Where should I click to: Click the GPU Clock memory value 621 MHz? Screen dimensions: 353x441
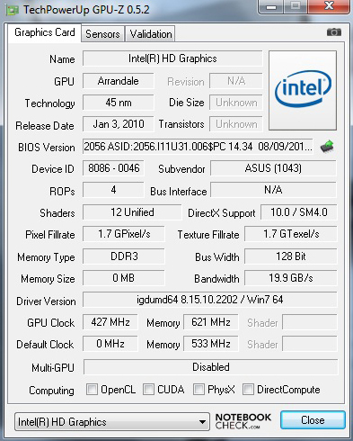[211, 322]
